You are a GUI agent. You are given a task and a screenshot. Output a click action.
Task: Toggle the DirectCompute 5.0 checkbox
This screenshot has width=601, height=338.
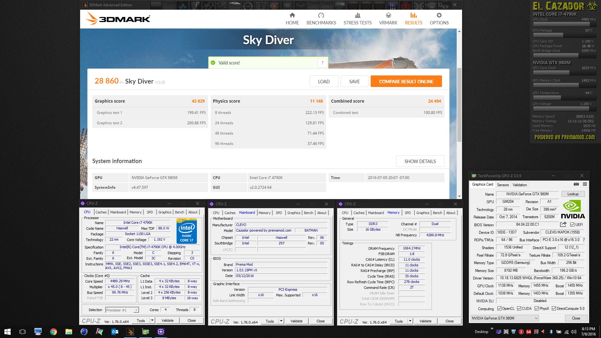(x=554, y=309)
